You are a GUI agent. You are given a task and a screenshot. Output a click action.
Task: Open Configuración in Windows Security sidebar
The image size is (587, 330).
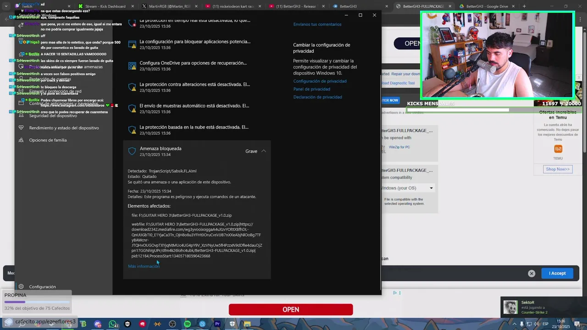tap(42, 287)
